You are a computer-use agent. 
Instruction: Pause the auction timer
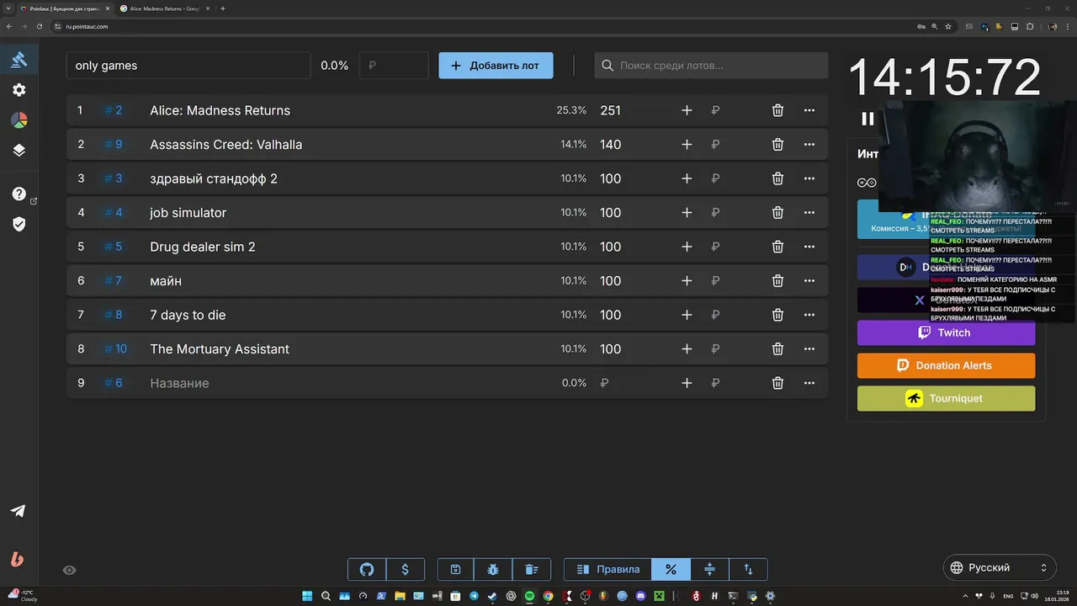[x=867, y=119]
